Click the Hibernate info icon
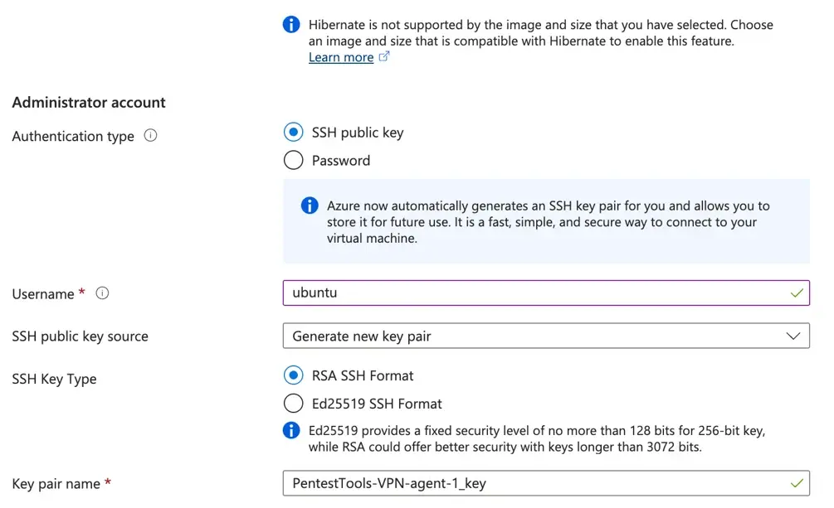The height and width of the screenshot is (508, 834). coord(291,25)
